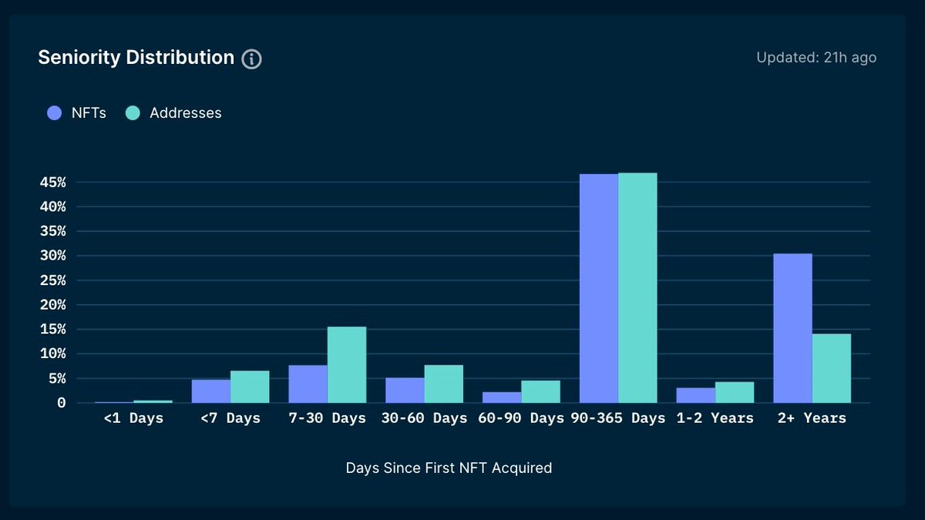Click the NFTs bar for 7-30 Days
925x520 pixels.
[308, 384]
